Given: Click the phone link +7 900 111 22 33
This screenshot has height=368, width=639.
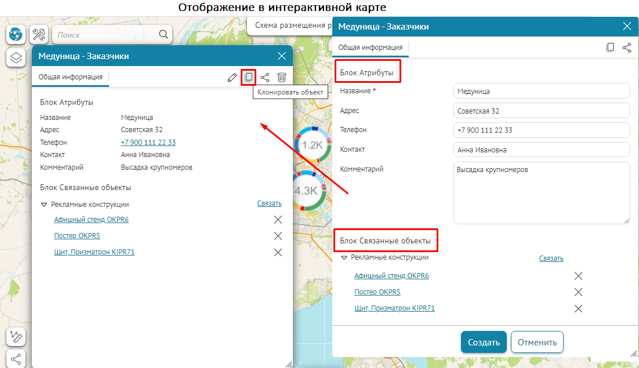Looking at the screenshot, I should [148, 142].
